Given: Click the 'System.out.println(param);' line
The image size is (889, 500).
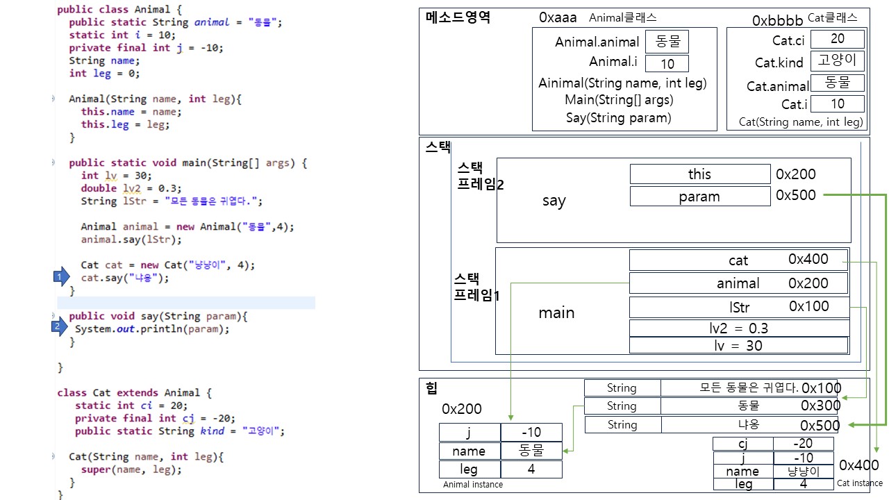Looking at the screenshot, I should click(152, 329).
